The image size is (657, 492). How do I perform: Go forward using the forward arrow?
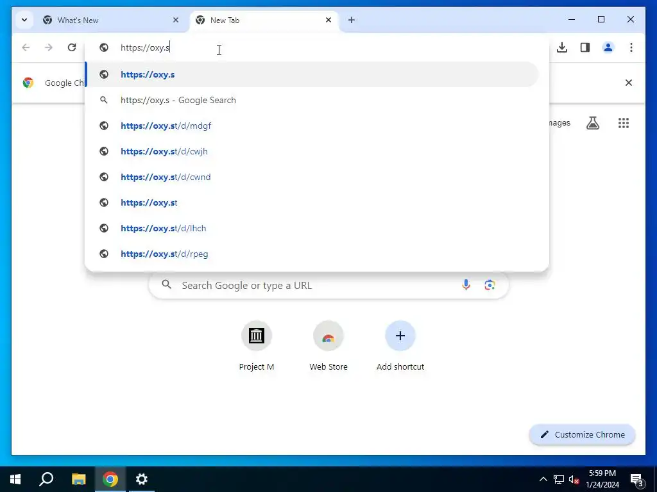[49, 47]
